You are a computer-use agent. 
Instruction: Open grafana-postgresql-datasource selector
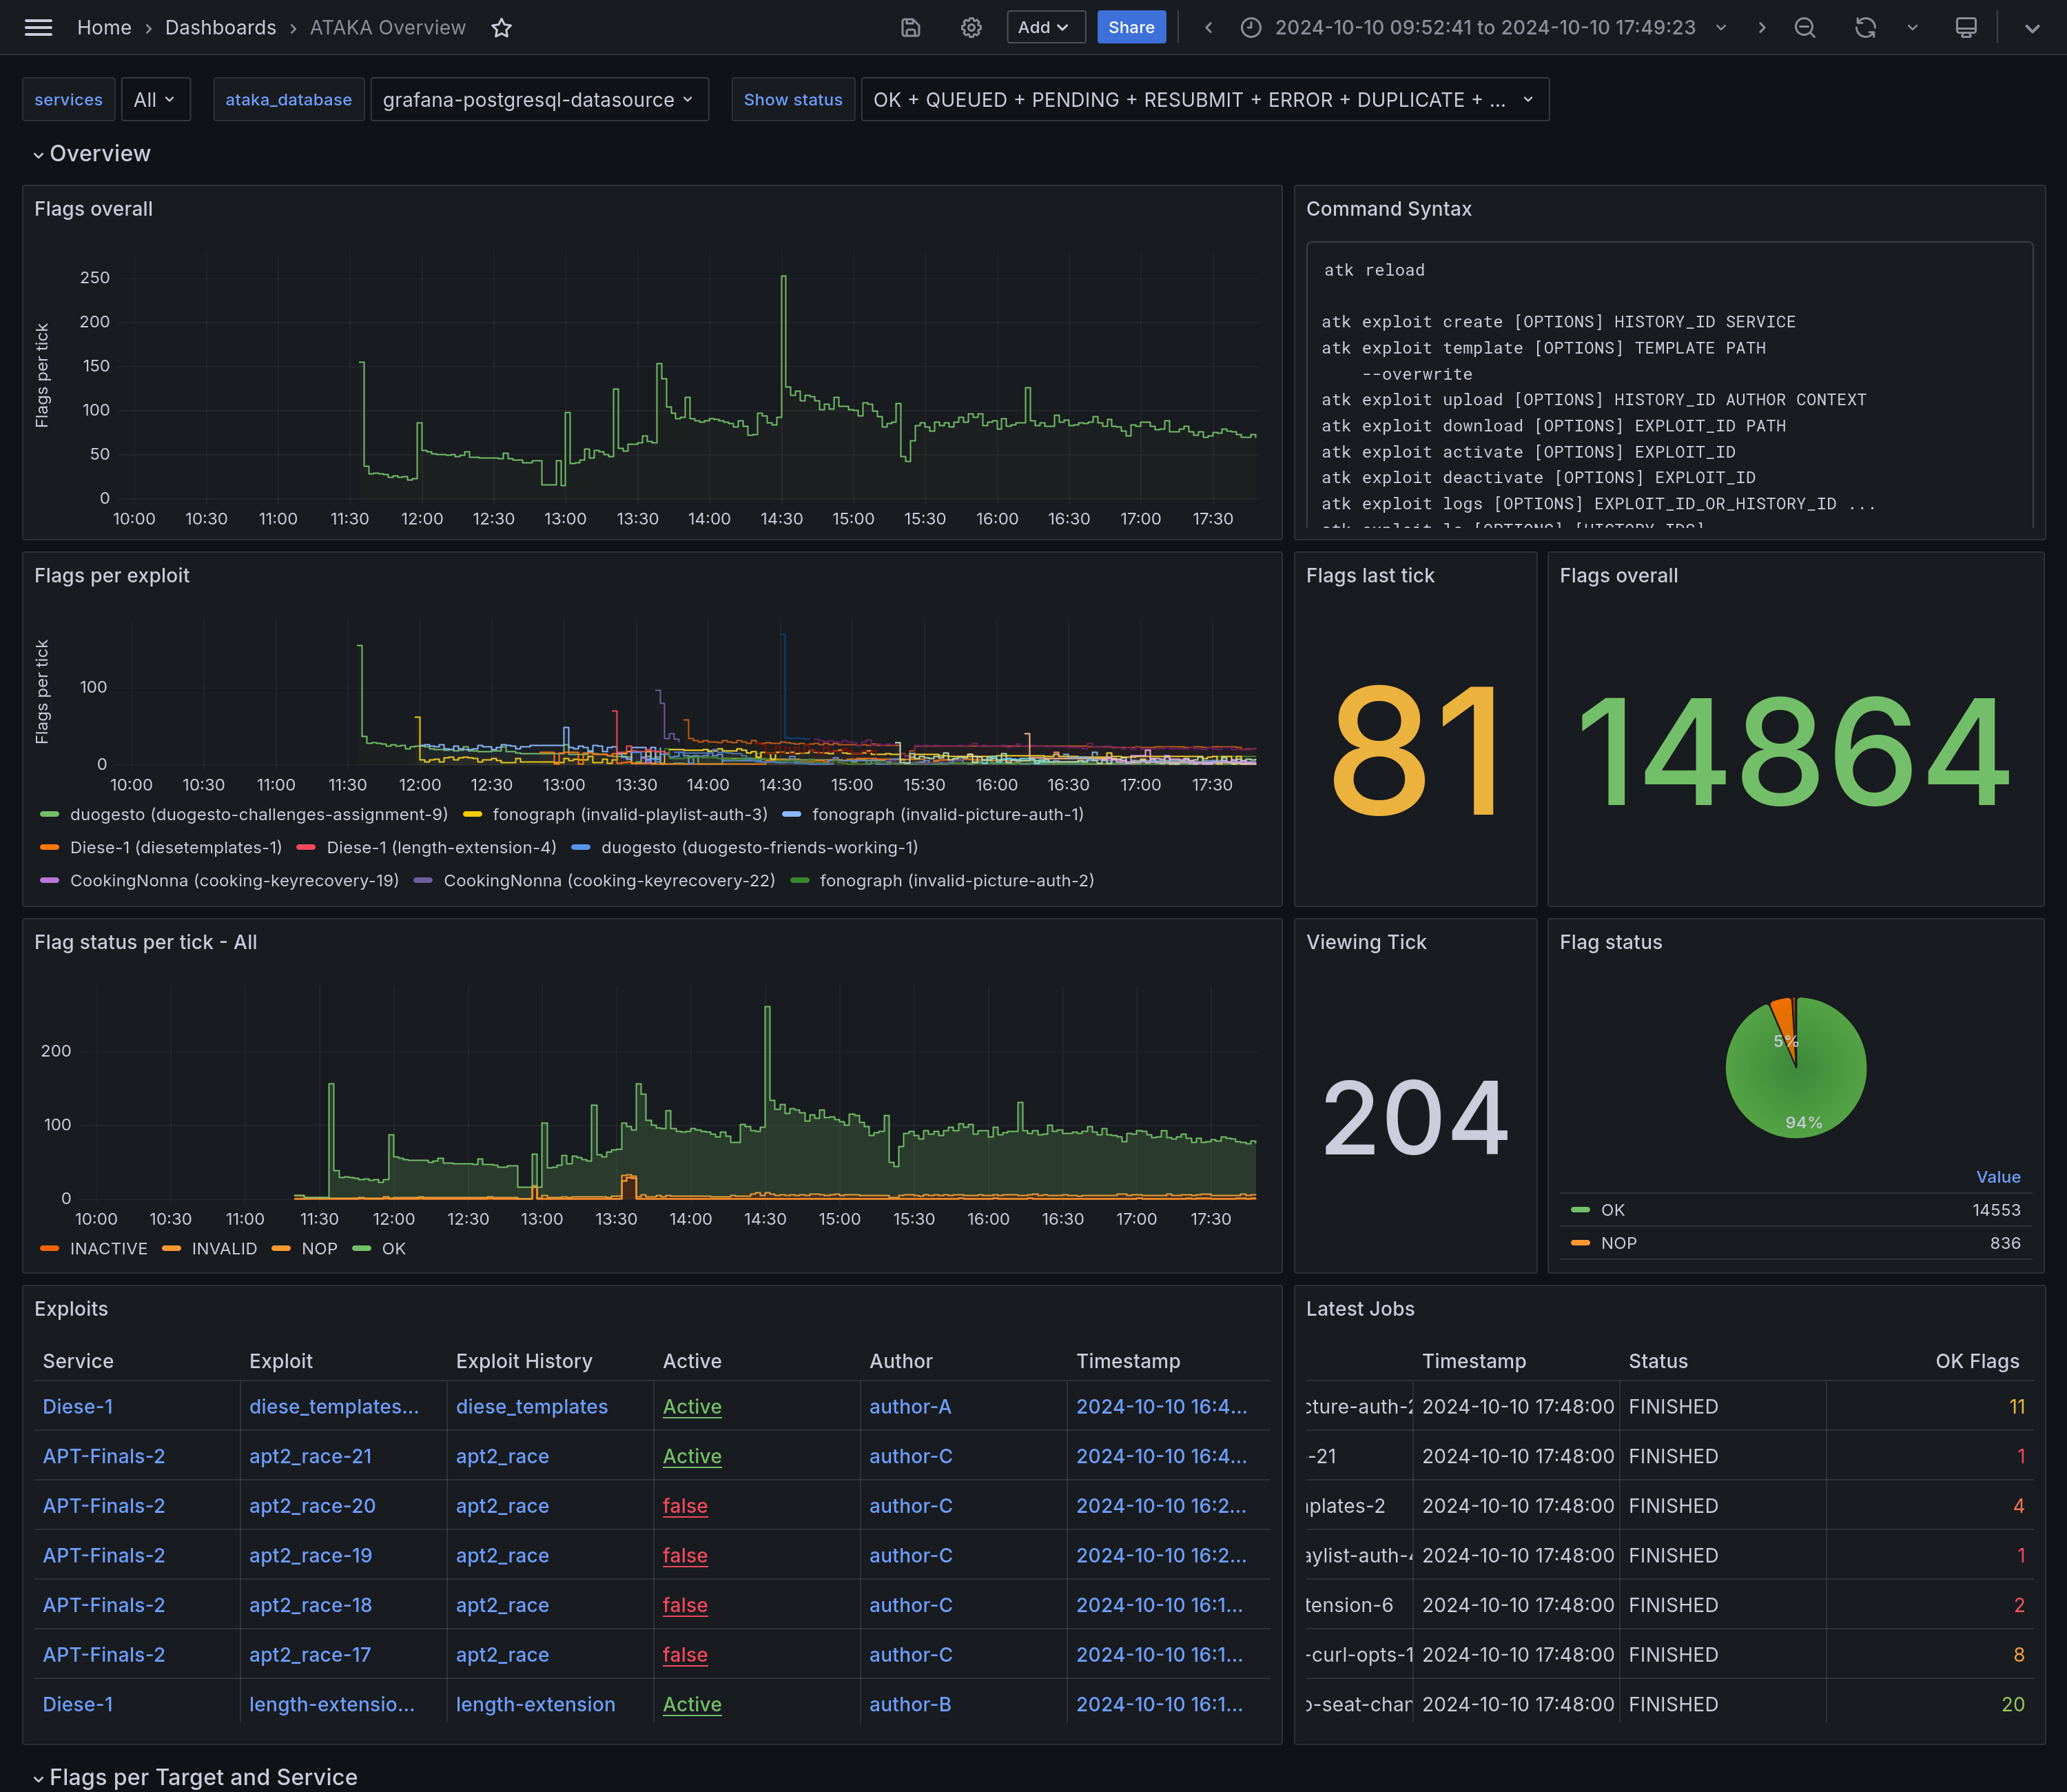[539, 100]
